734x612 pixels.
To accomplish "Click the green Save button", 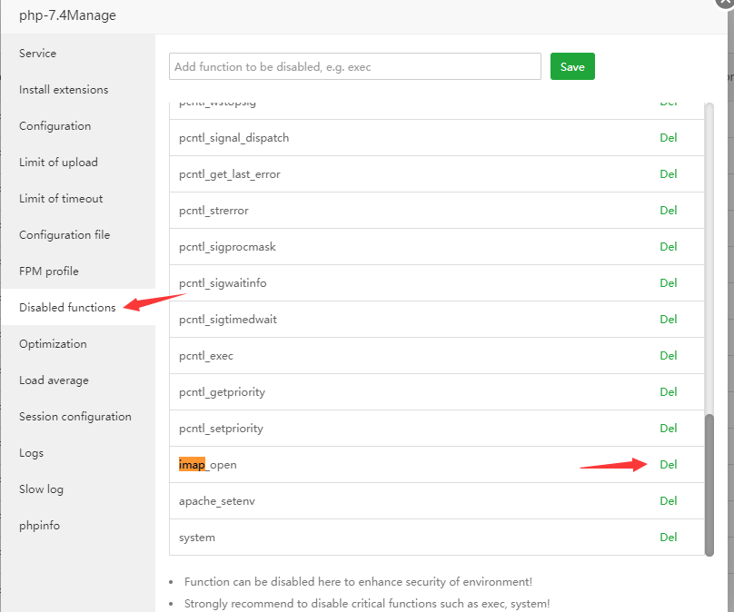I will tap(572, 67).
